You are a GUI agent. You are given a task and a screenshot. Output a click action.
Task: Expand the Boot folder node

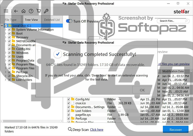click(x=6, y=33)
